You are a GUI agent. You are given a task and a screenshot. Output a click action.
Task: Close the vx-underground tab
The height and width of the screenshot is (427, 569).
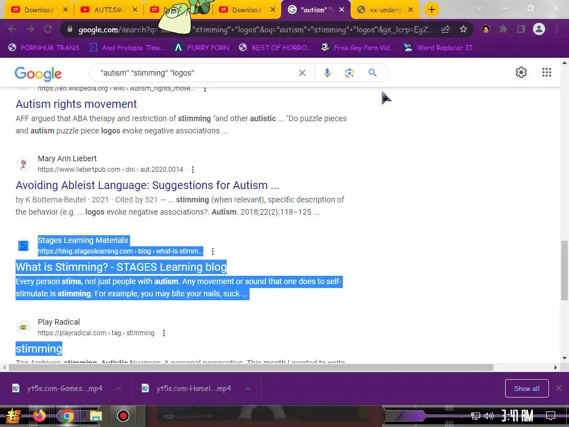[x=411, y=10]
